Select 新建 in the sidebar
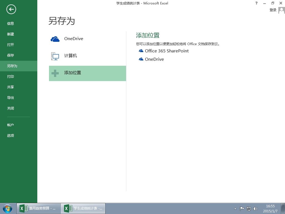 (11, 34)
